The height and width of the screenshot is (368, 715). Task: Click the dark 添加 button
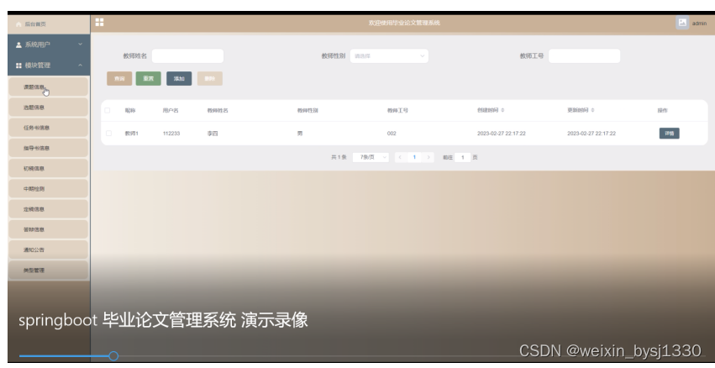coord(179,78)
